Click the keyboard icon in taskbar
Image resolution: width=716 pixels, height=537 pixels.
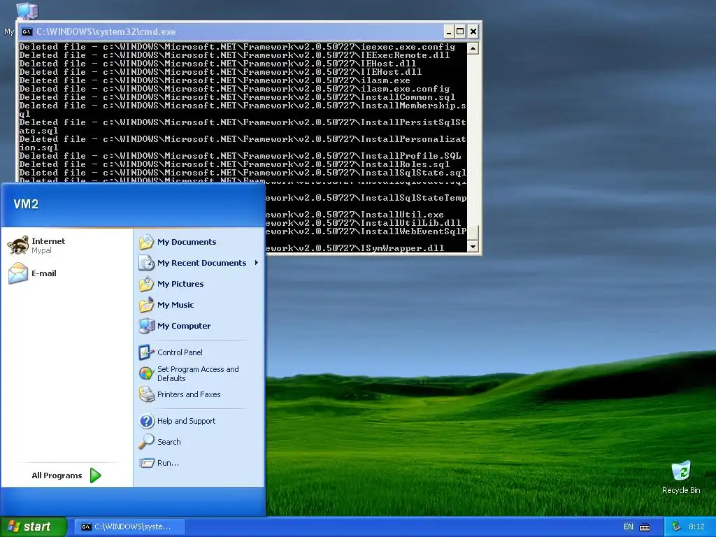pos(645,527)
